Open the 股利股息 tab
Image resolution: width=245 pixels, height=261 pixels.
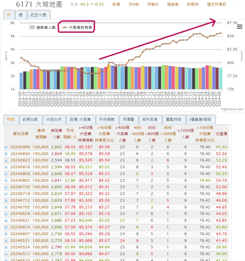coord(150,119)
